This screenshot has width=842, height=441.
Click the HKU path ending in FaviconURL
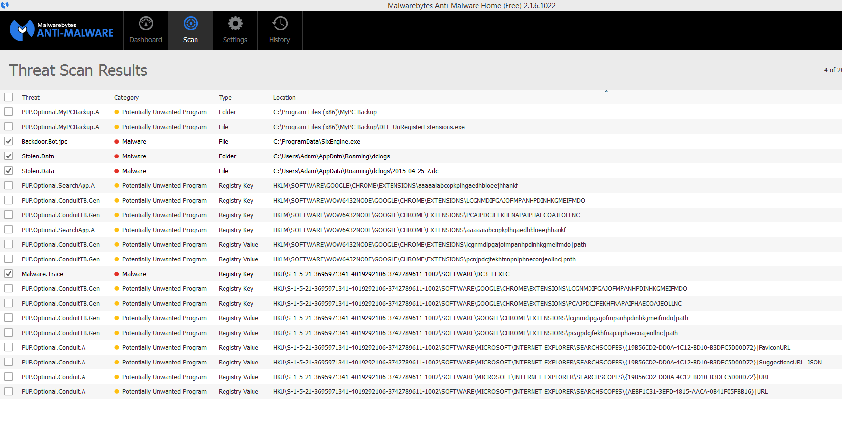tap(532, 348)
